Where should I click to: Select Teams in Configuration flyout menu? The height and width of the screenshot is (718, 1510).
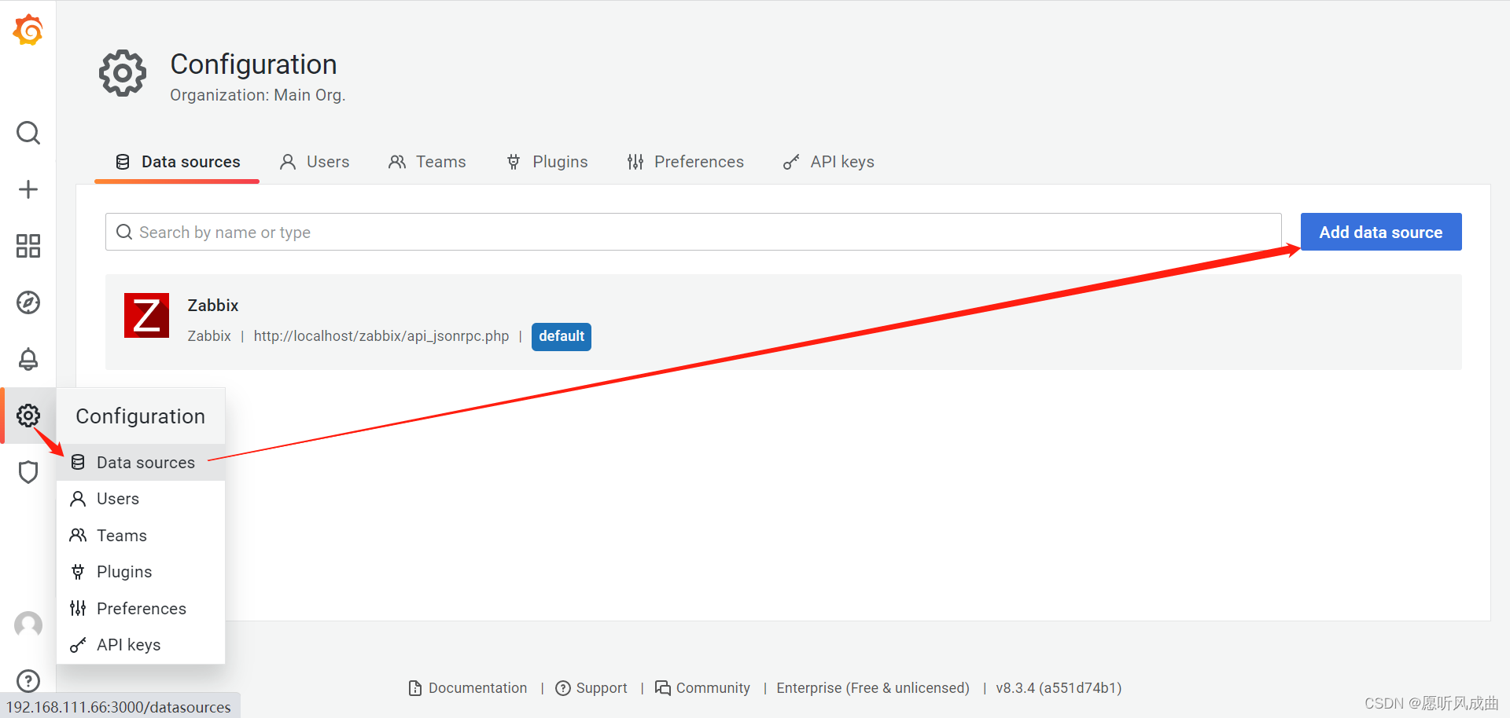tap(141, 536)
